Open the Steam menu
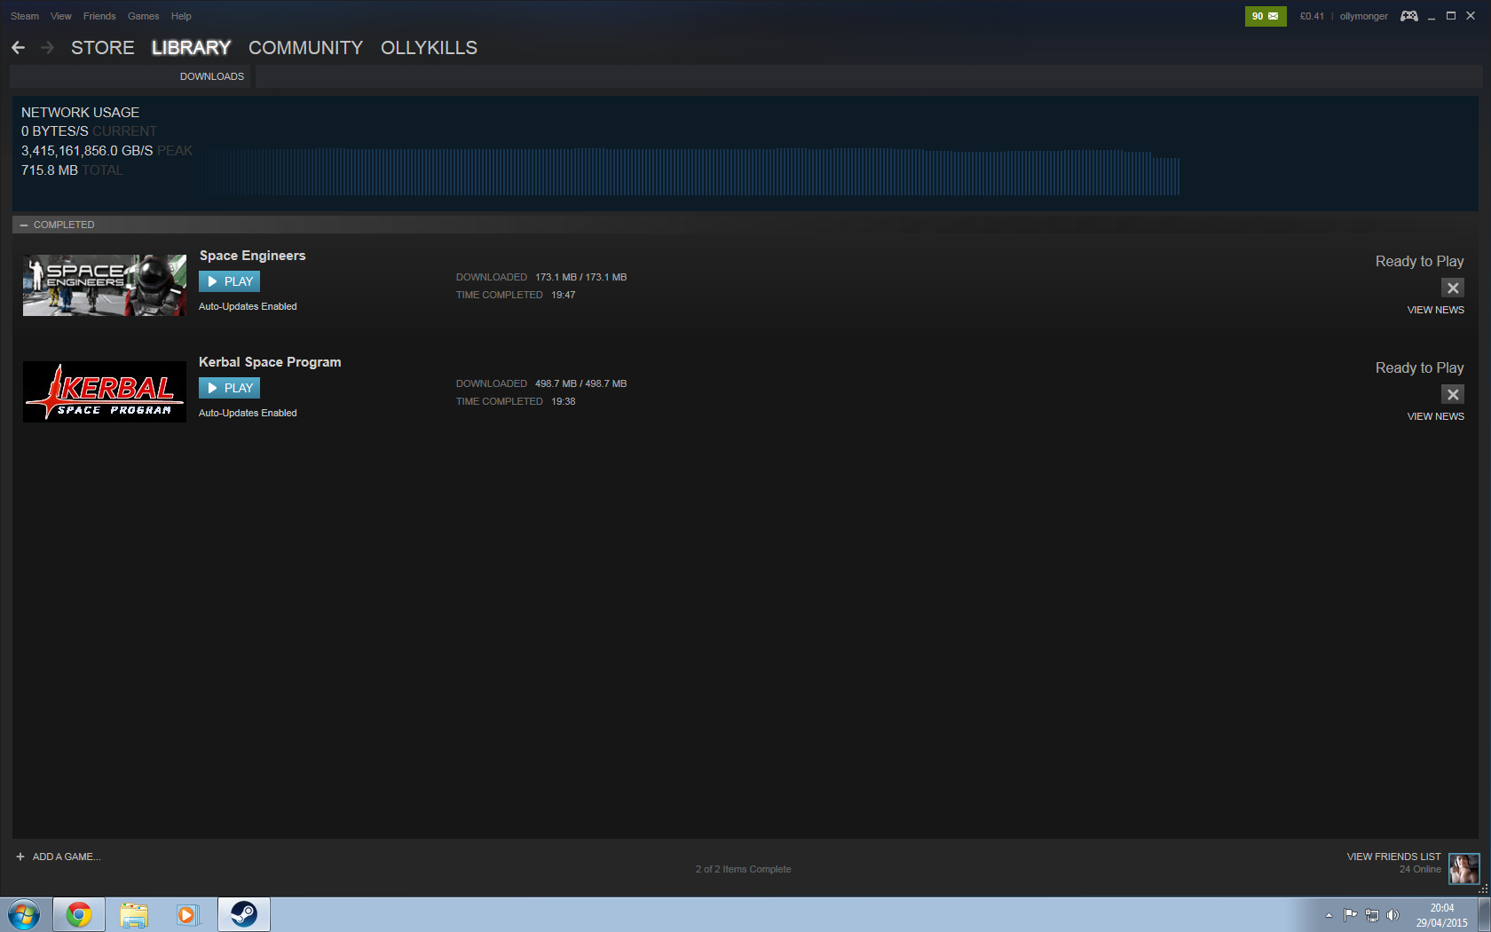The image size is (1491, 932). (x=25, y=16)
